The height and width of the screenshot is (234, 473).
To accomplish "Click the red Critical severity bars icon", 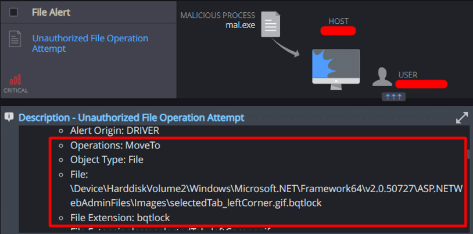I will (x=15, y=80).
